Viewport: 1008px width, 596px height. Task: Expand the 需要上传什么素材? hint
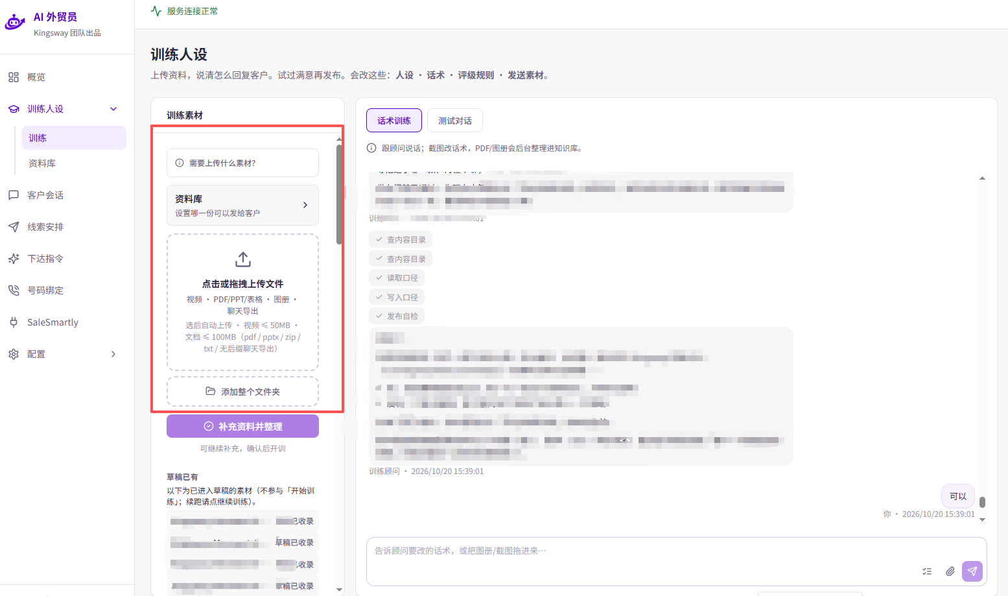point(242,163)
